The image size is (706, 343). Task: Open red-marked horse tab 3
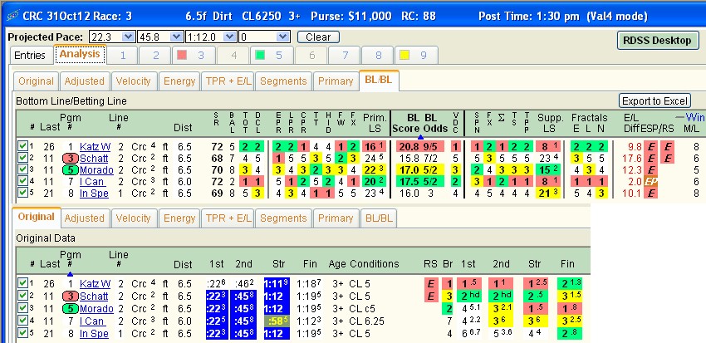pyautogui.click(x=194, y=56)
